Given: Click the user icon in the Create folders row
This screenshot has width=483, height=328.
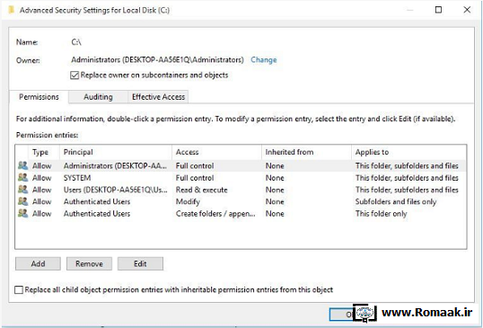Looking at the screenshot, I should (22, 213).
